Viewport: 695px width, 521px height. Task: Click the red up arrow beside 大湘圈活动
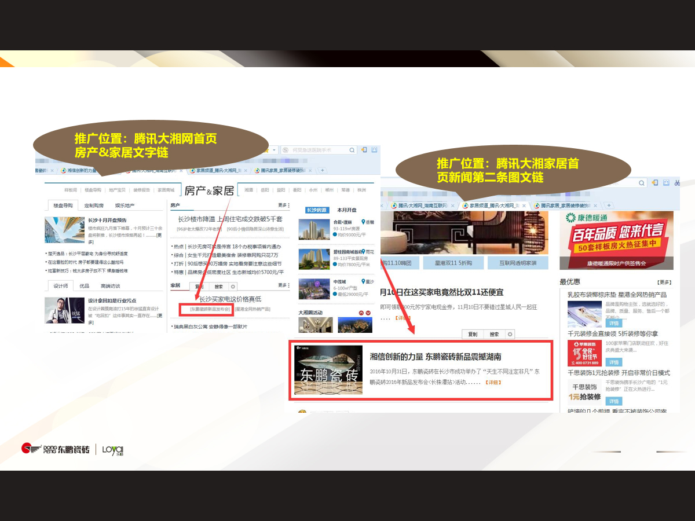361,313
